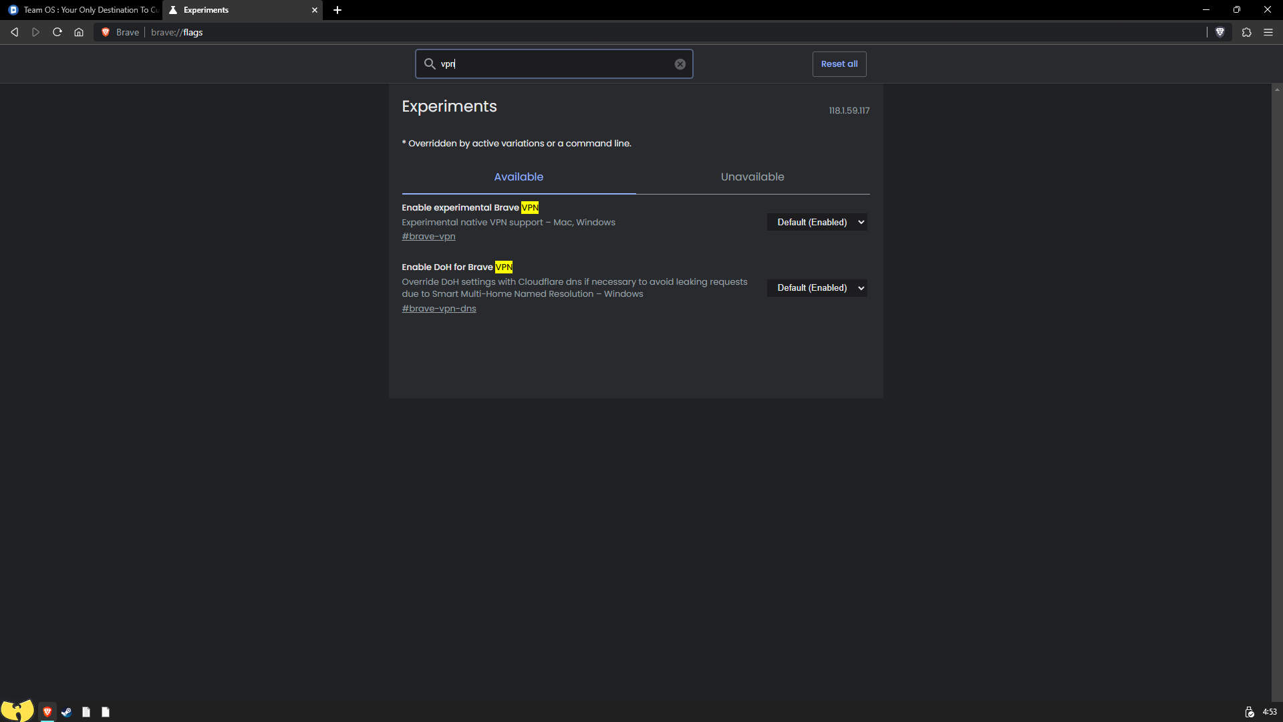Image resolution: width=1283 pixels, height=722 pixels.
Task: Go back with the browser back arrow
Action: click(x=14, y=32)
